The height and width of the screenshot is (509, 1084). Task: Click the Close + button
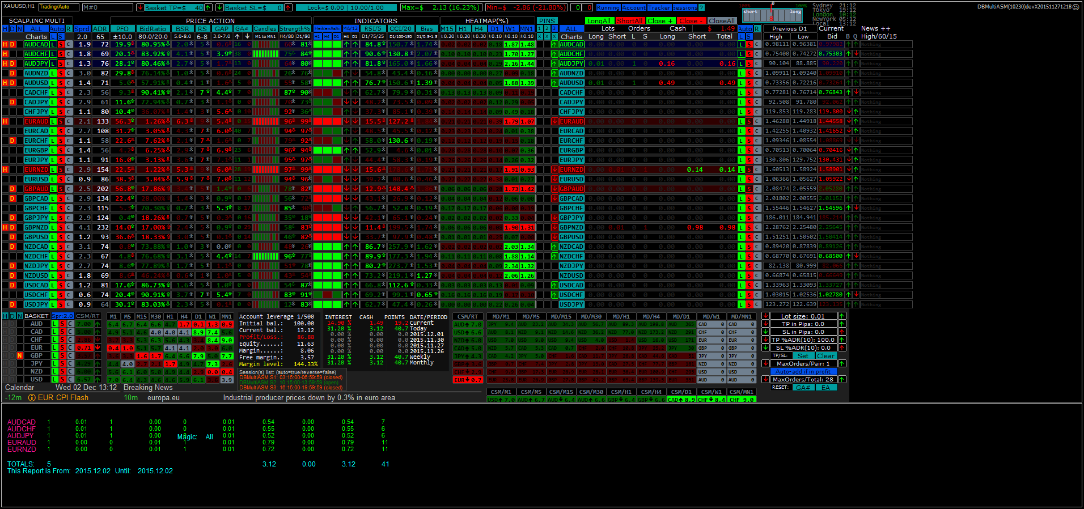(x=660, y=21)
